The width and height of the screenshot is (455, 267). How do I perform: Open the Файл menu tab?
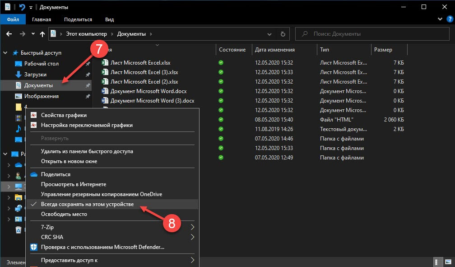[x=13, y=19]
